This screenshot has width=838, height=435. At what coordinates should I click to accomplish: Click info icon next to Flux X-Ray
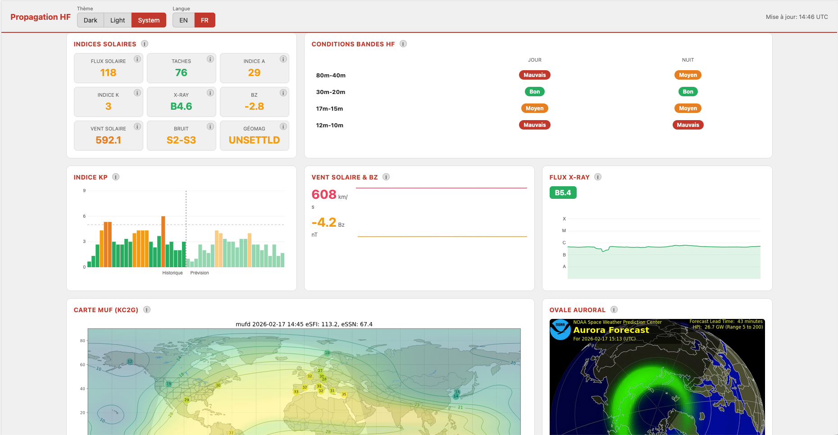tap(598, 177)
